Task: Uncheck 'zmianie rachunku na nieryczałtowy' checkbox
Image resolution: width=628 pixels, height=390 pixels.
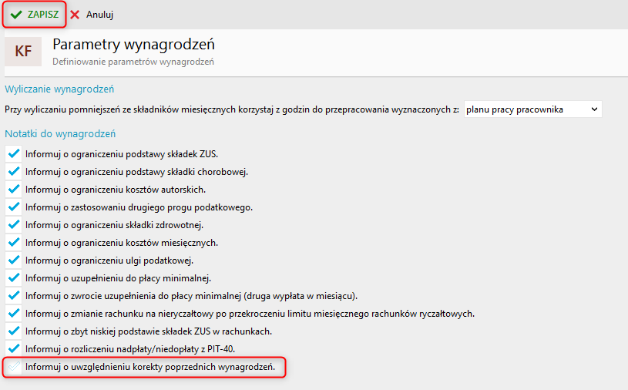Action: 13,314
